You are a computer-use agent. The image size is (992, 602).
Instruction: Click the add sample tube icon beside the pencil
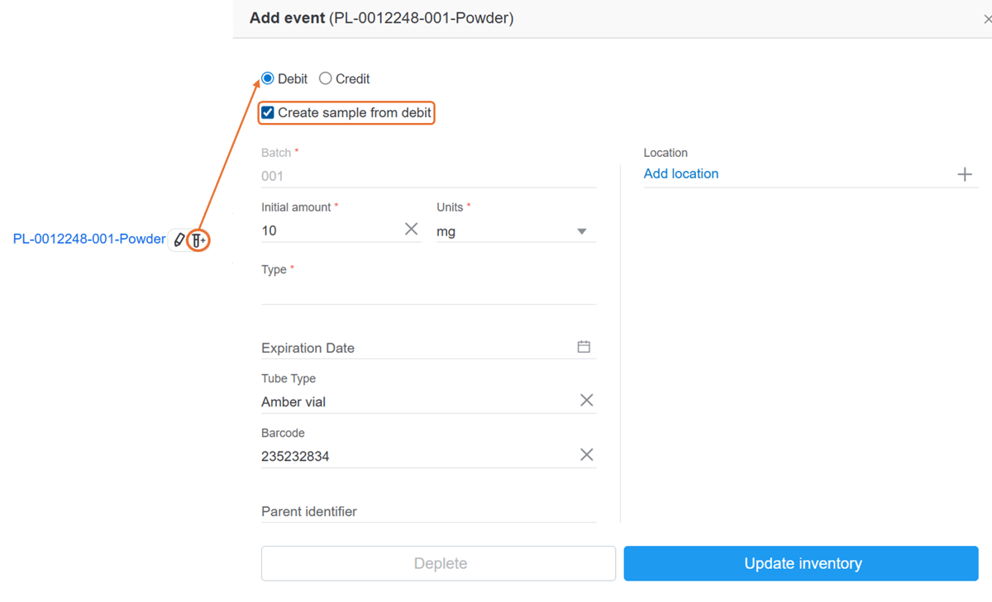tap(198, 239)
